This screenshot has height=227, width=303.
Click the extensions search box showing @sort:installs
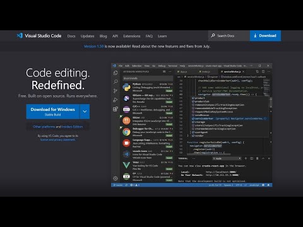click(x=148, y=78)
